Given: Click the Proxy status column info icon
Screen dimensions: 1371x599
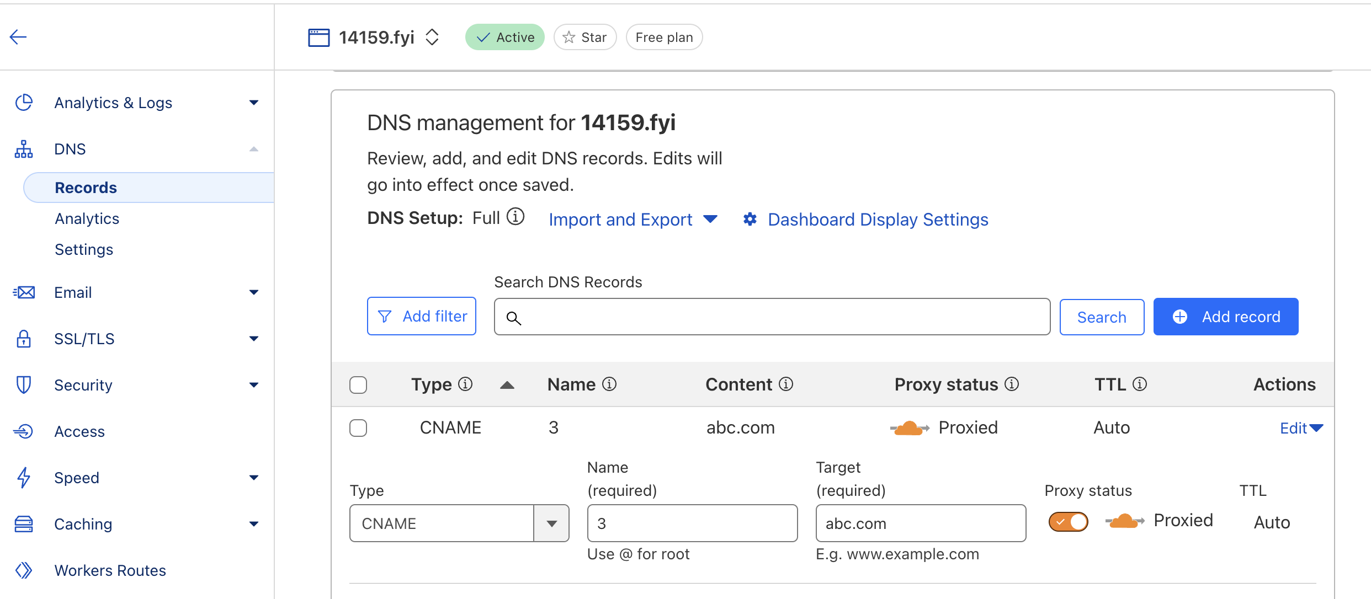Looking at the screenshot, I should pyautogui.click(x=1012, y=384).
